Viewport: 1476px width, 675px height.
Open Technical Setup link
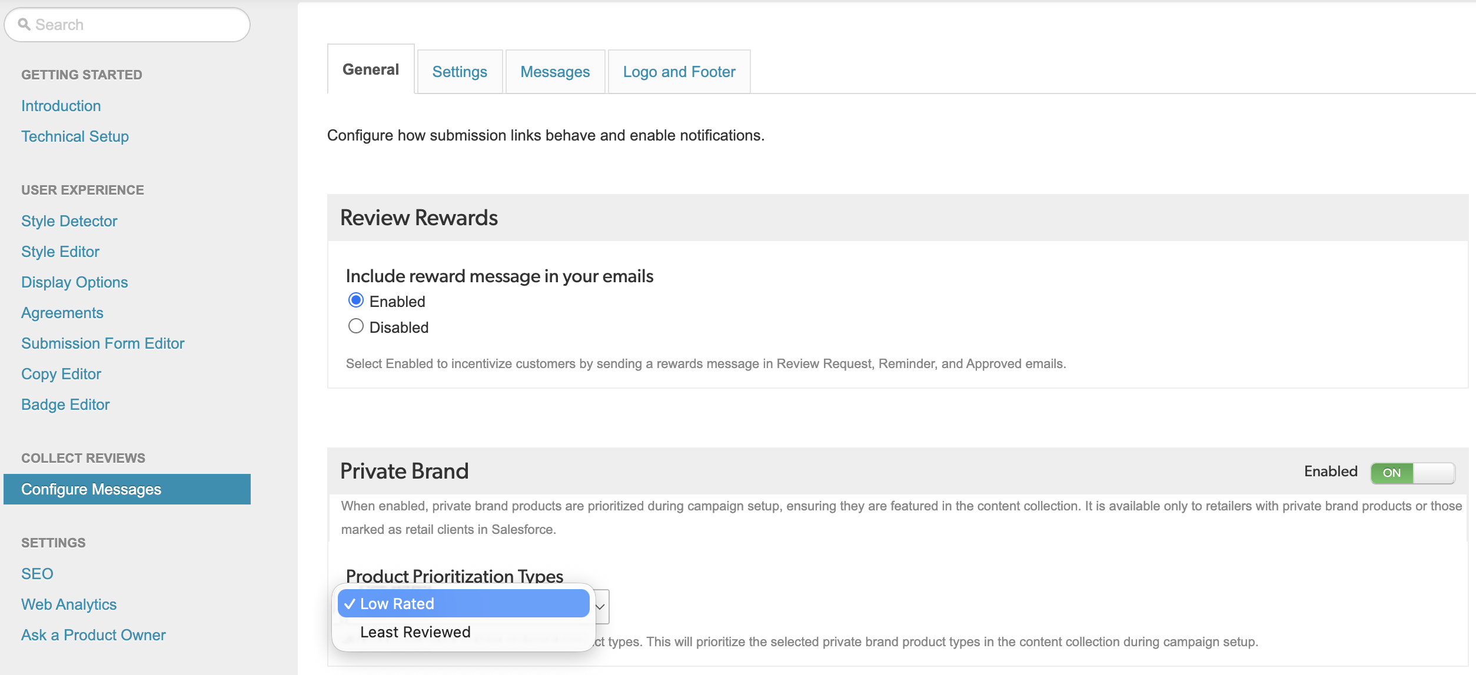pos(75,136)
